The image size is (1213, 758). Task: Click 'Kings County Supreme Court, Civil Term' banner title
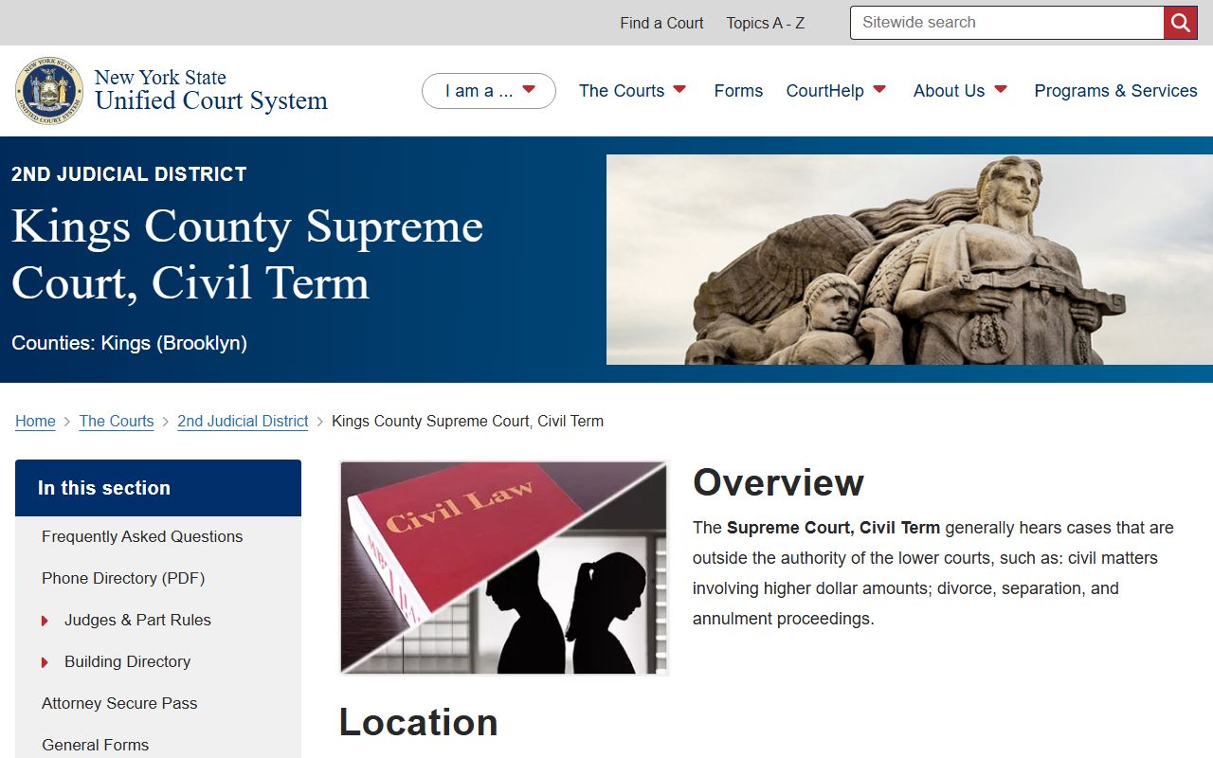pyautogui.click(x=247, y=254)
